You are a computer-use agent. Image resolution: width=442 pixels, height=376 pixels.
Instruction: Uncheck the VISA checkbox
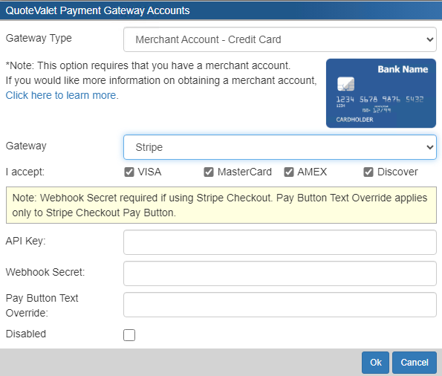(129, 172)
